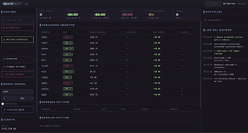248x133 pixels.
Task: Click entry price $365.02 for MSFT
Action: click(94, 43)
